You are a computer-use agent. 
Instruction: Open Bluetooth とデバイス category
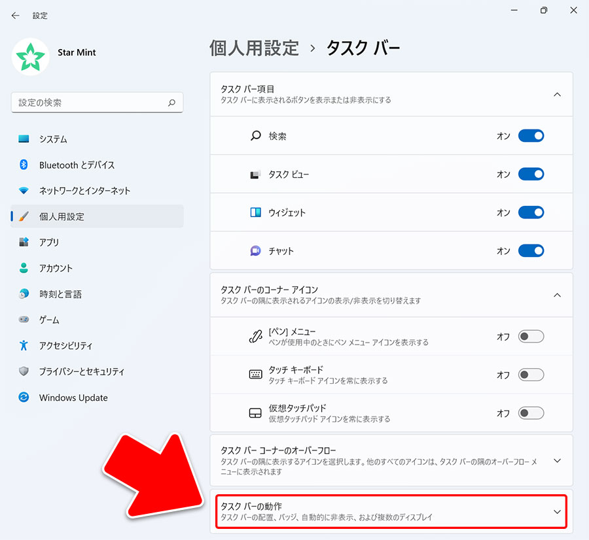coord(97,165)
